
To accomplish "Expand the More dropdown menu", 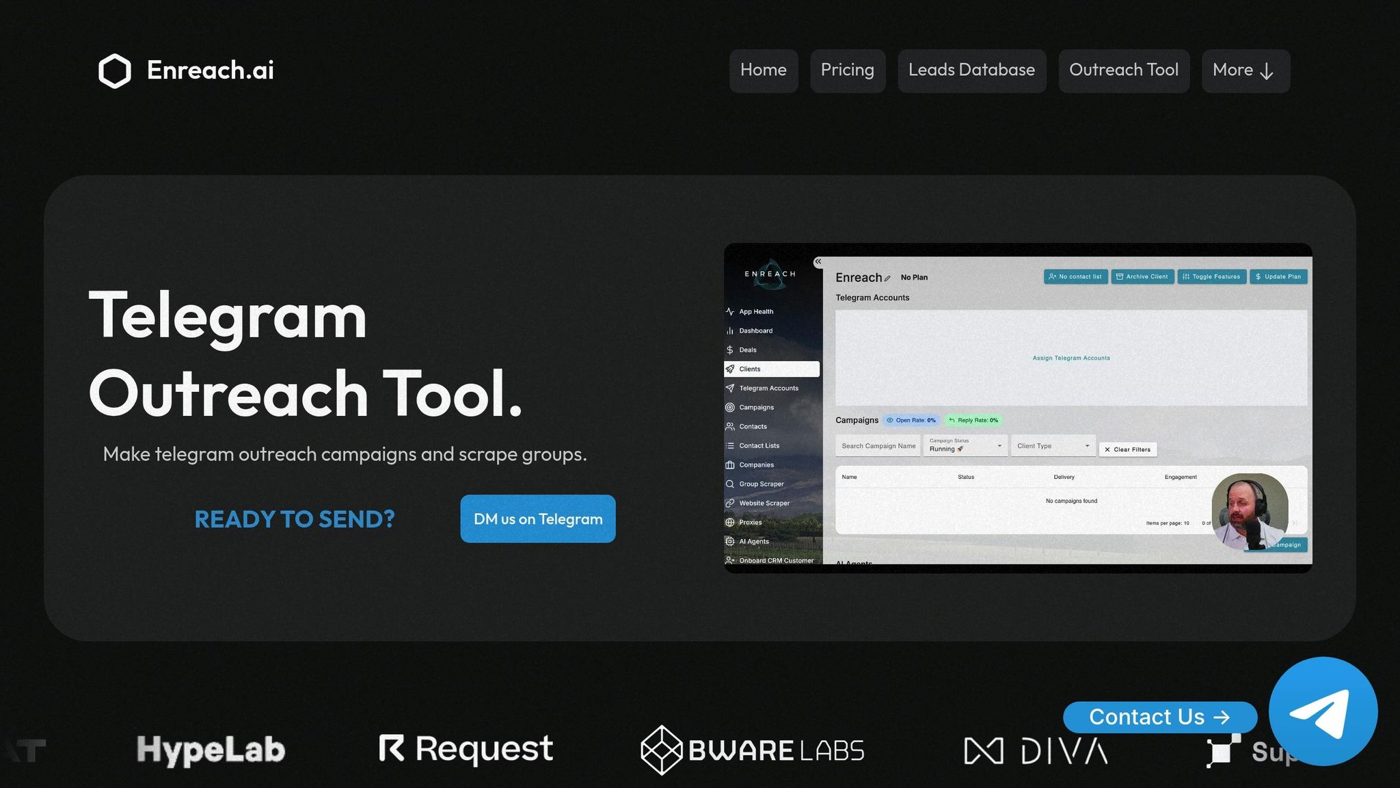I will pos(1245,70).
